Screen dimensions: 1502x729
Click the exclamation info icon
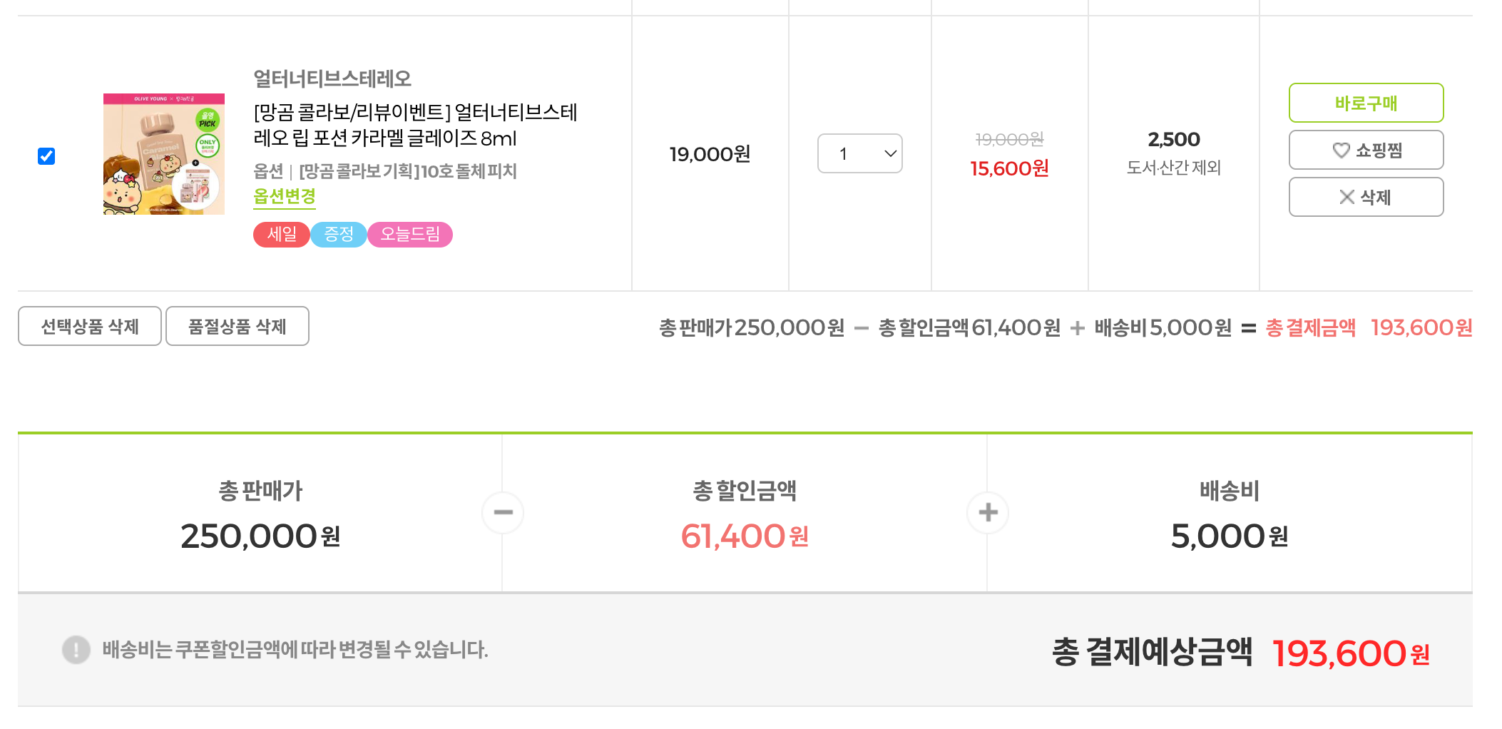point(76,650)
